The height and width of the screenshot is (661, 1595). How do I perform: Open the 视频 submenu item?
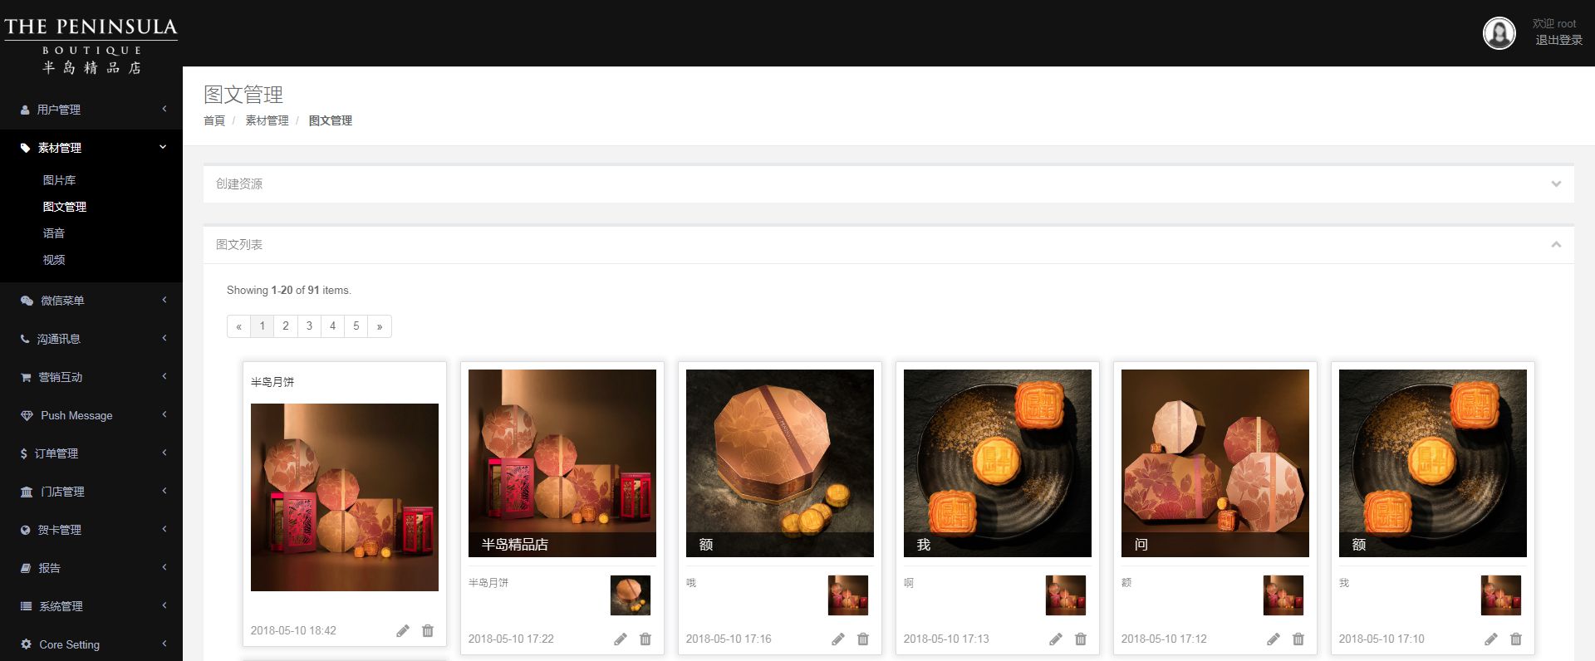point(54,260)
